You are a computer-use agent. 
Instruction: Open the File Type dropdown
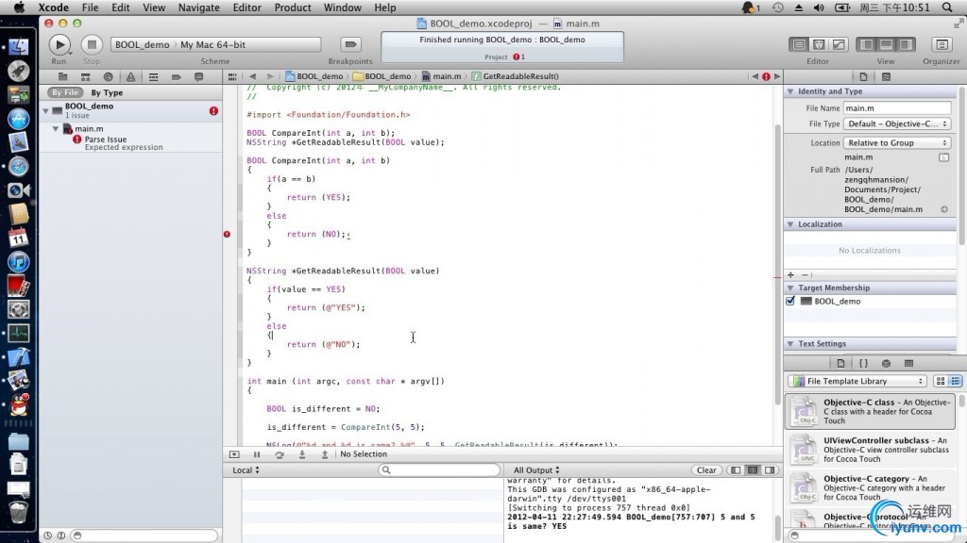pos(897,123)
